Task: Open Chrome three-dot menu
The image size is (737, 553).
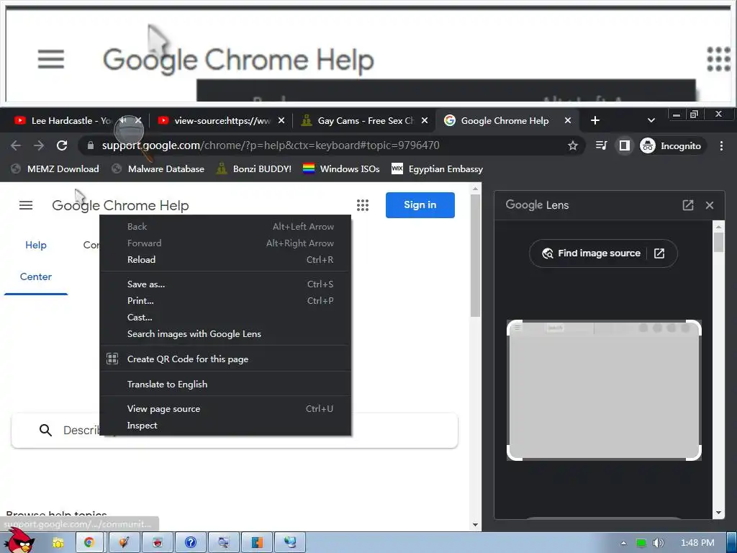Action: pos(721,145)
